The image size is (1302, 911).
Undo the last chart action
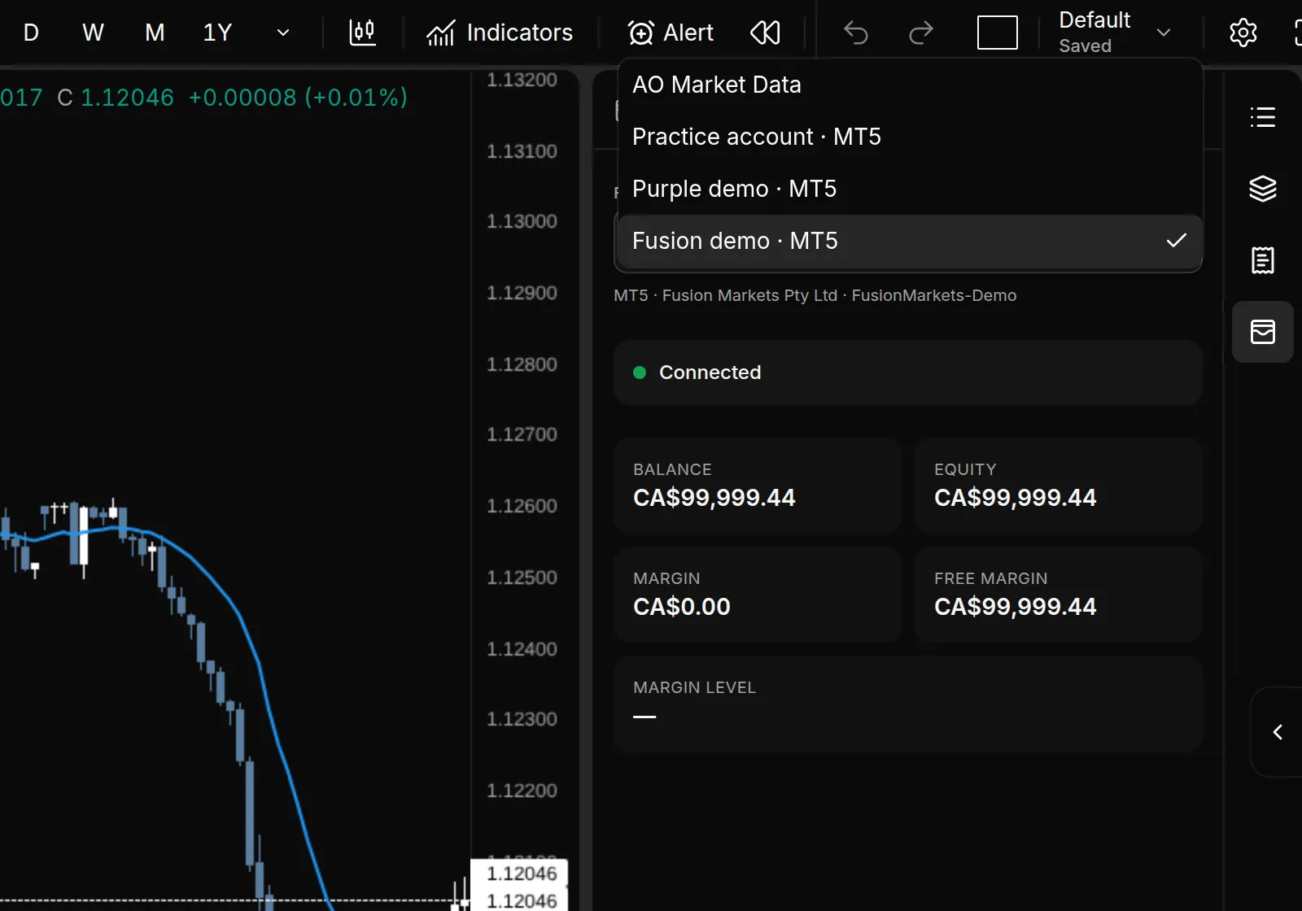click(x=856, y=33)
